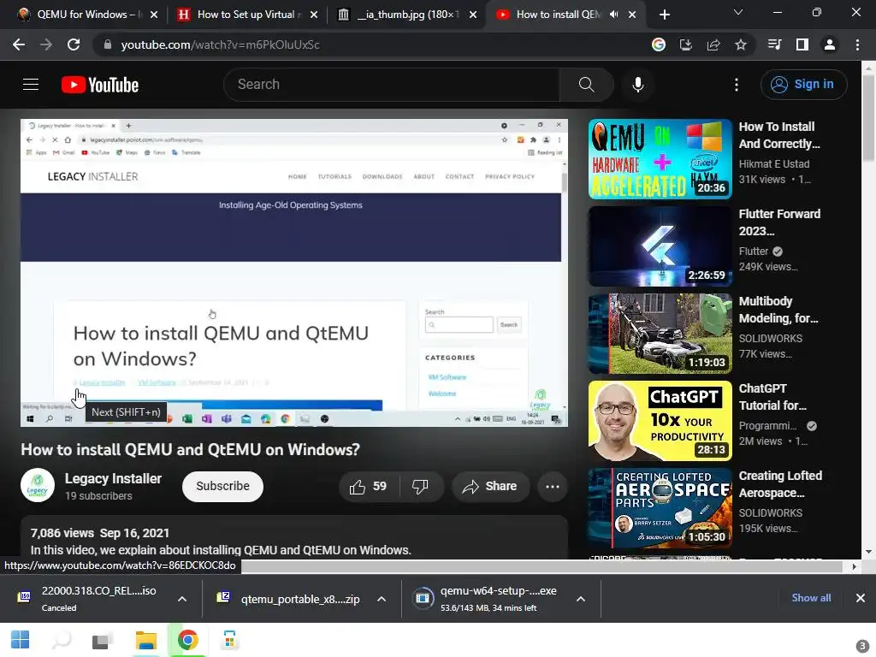Dislike this video

(421, 487)
